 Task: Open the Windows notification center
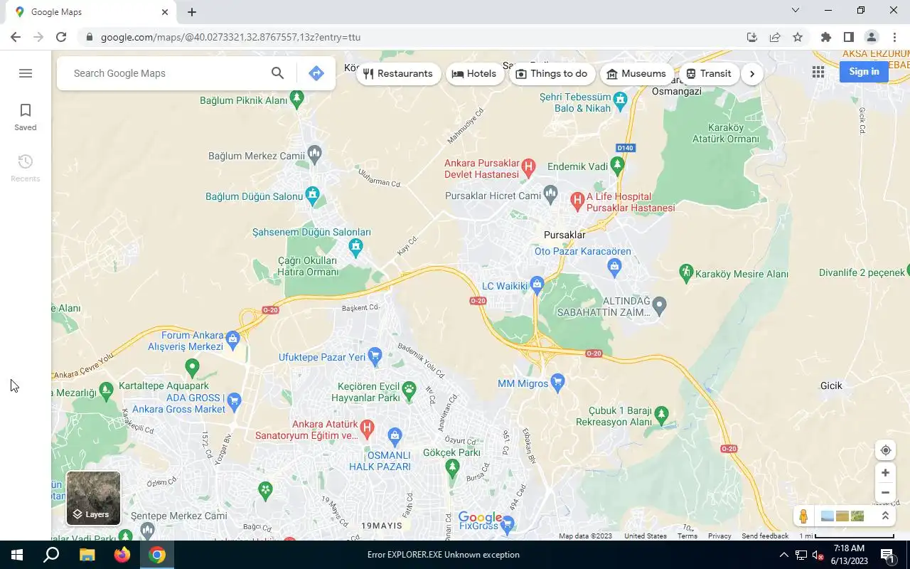pyautogui.click(x=887, y=555)
